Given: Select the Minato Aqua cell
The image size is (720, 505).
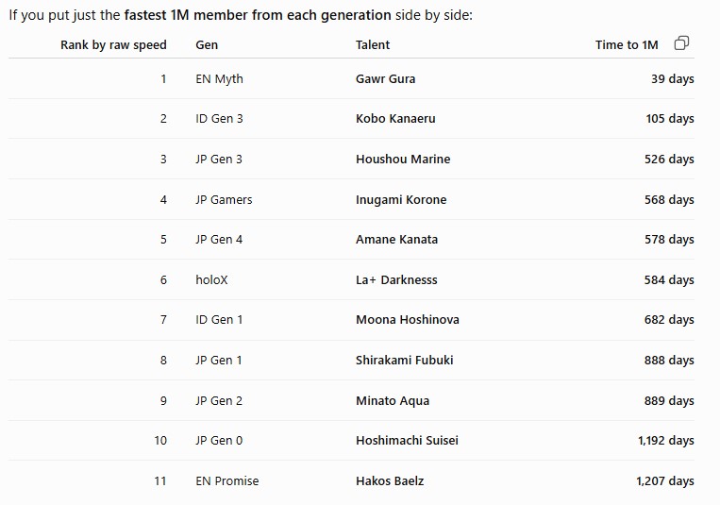Looking at the screenshot, I should (x=393, y=400).
